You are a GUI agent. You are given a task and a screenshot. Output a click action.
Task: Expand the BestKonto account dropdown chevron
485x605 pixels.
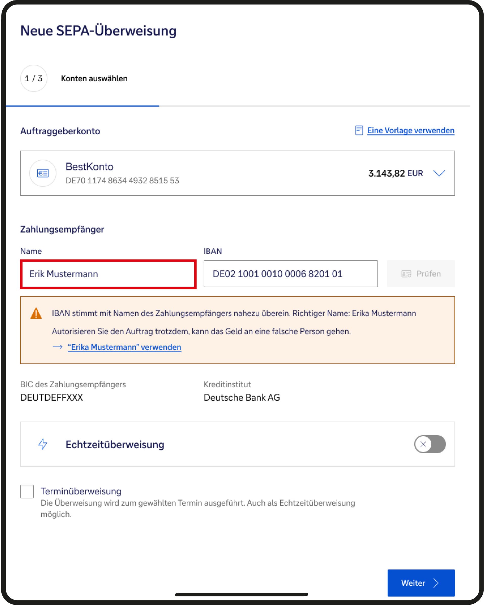click(439, 173)
